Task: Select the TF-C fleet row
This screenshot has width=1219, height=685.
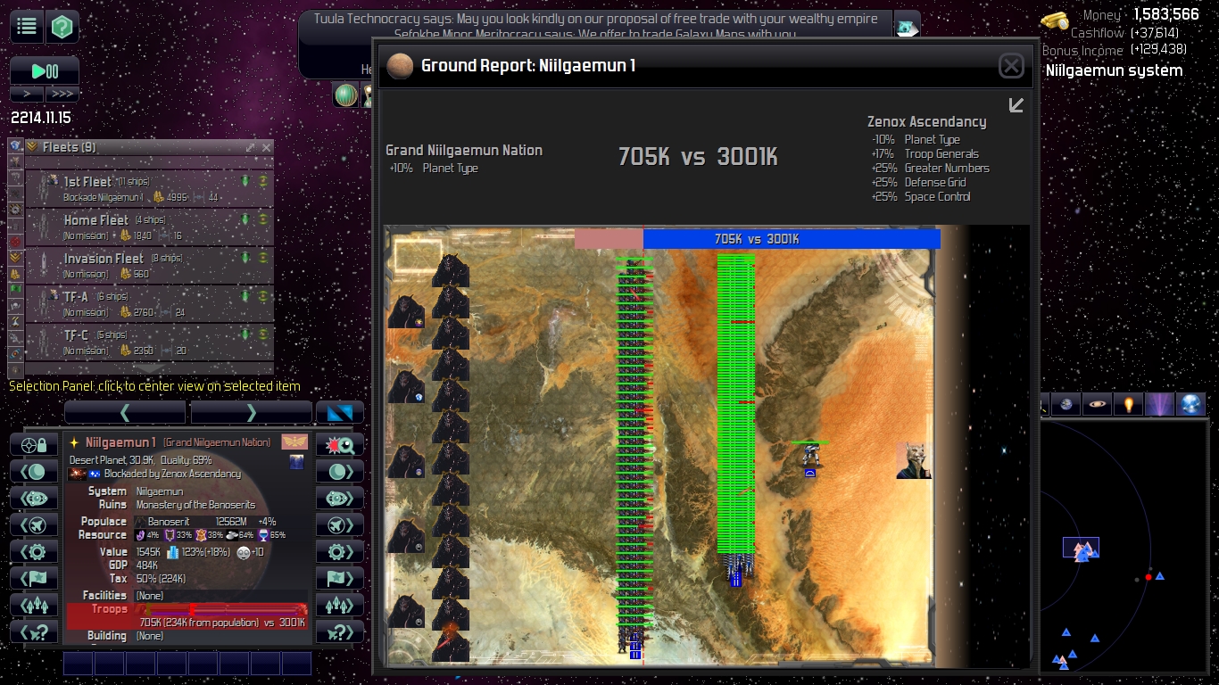Action: pos(149,342)
